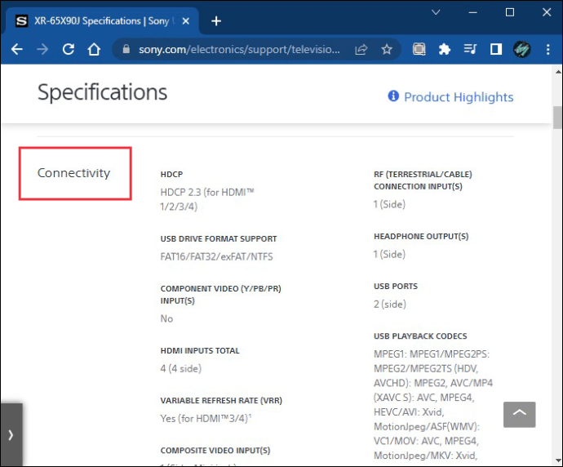Viewport: 563px width, 467px height.
Task: Open the Chrome profile avatar
Action: [521, 49]
